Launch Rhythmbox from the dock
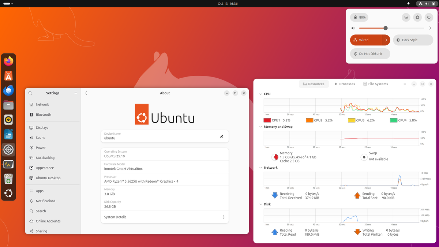The image size is (439, 247). tap(8, 120)
